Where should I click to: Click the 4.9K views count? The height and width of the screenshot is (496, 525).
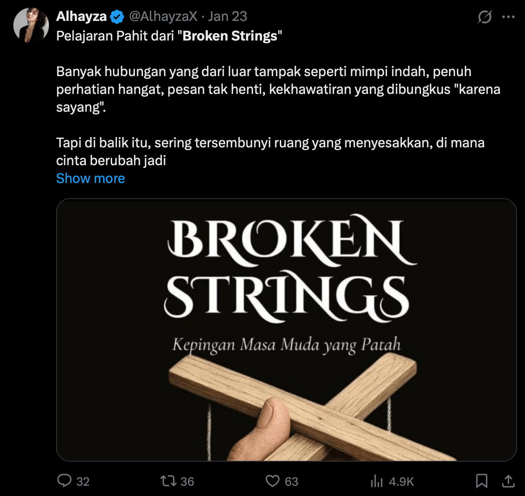tap(401, 481)
